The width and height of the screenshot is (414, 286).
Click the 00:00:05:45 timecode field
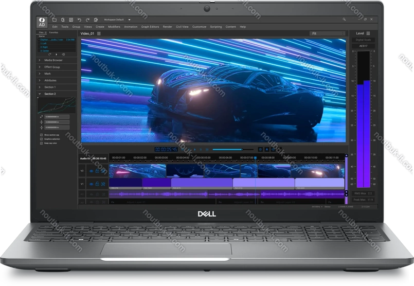(166, 149)
